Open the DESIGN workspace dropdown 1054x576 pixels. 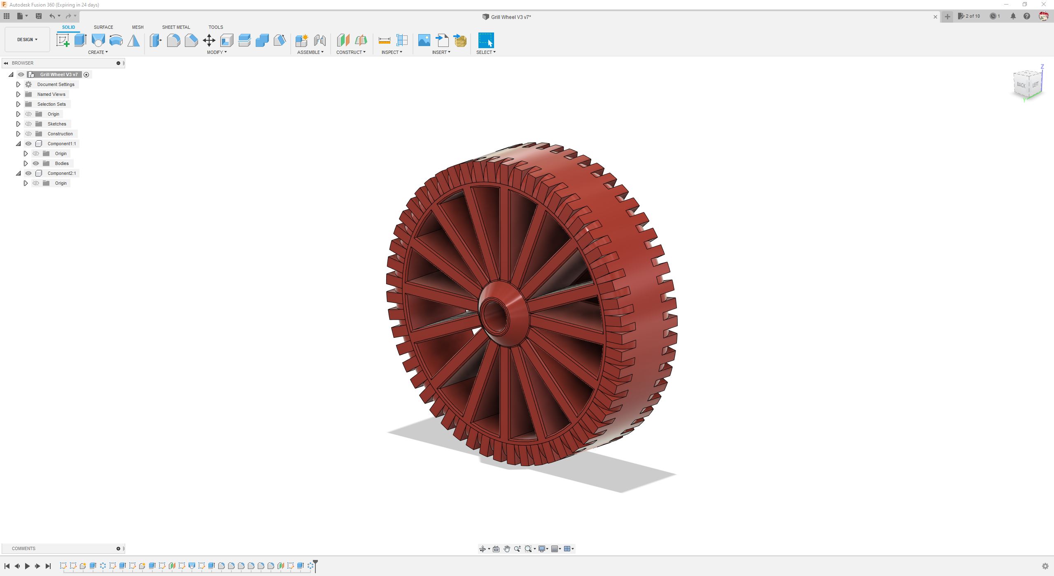tap(27, 39)
